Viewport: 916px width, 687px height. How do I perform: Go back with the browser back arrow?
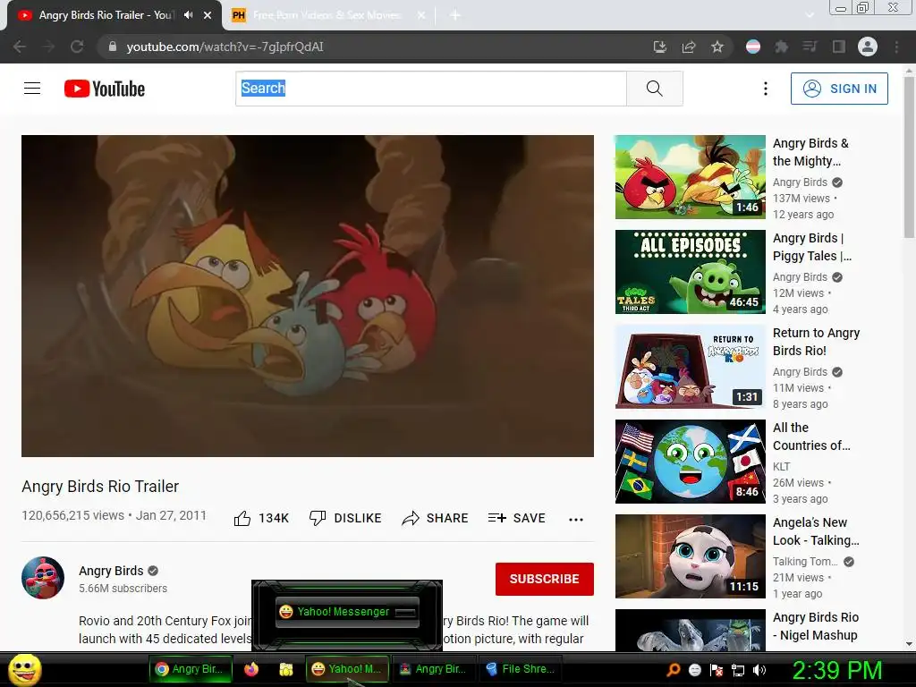pos(20,47)
